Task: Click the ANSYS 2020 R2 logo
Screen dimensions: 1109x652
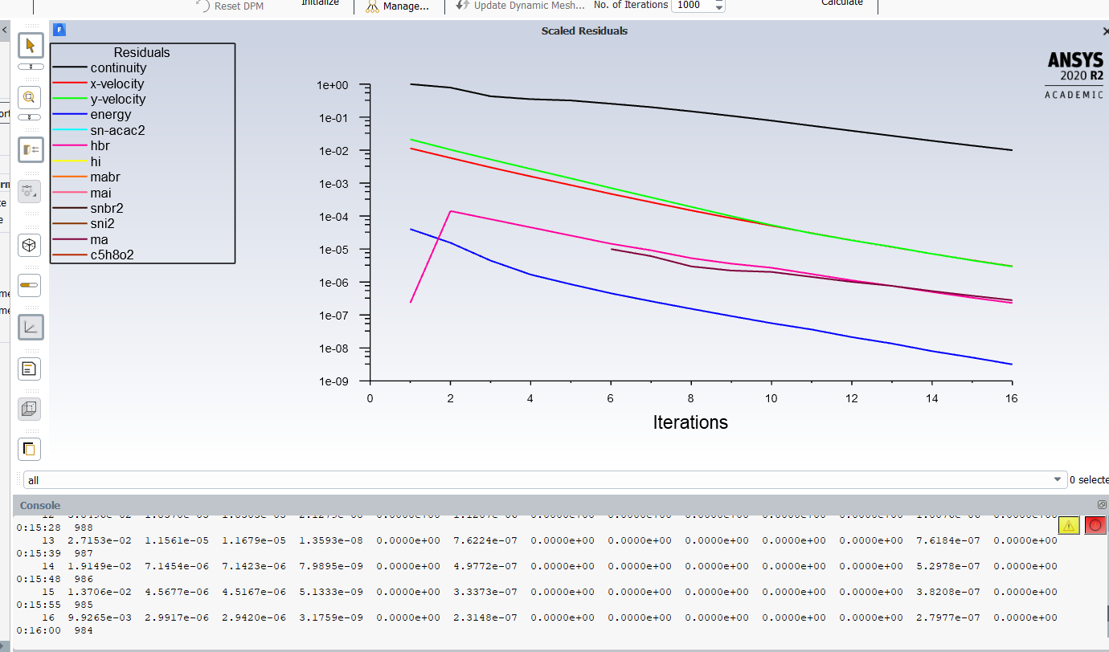Action: coord(1074,75)
